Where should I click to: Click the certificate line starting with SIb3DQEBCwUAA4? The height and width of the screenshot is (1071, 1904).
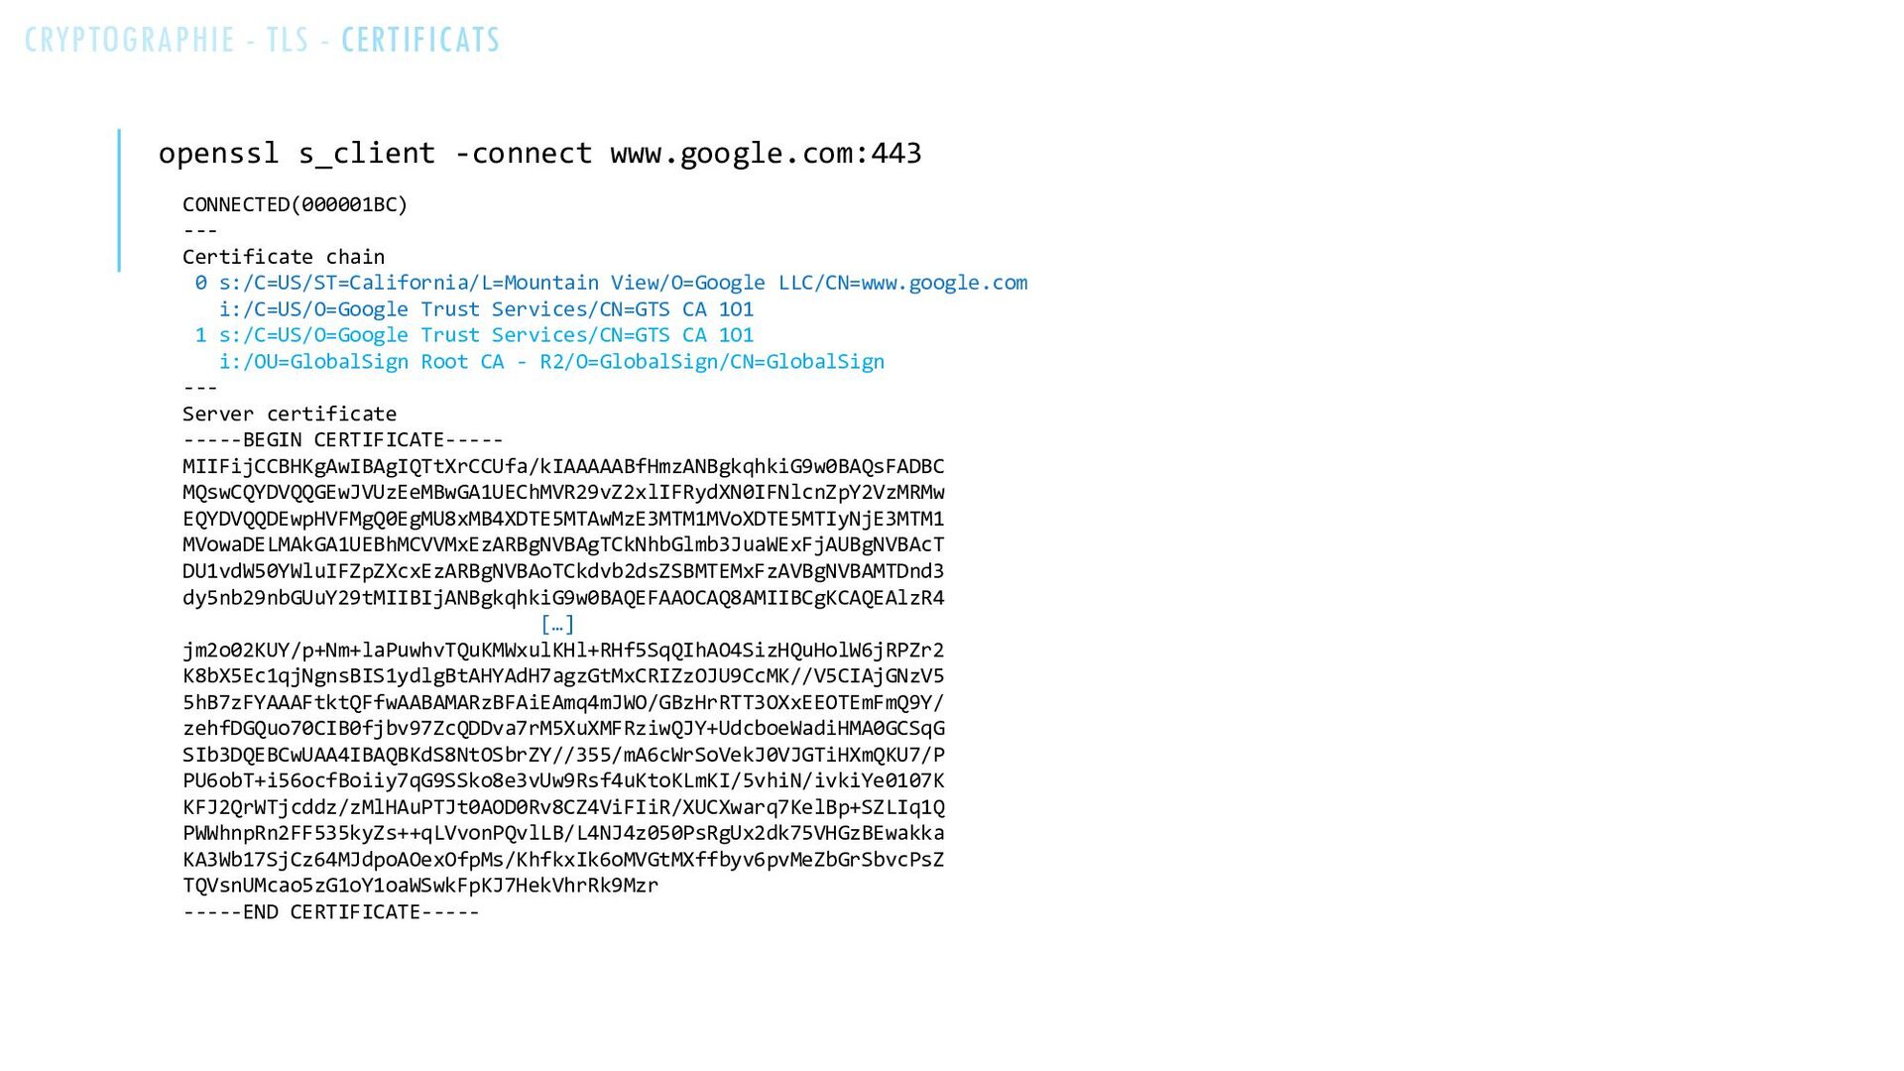(563, 756)
